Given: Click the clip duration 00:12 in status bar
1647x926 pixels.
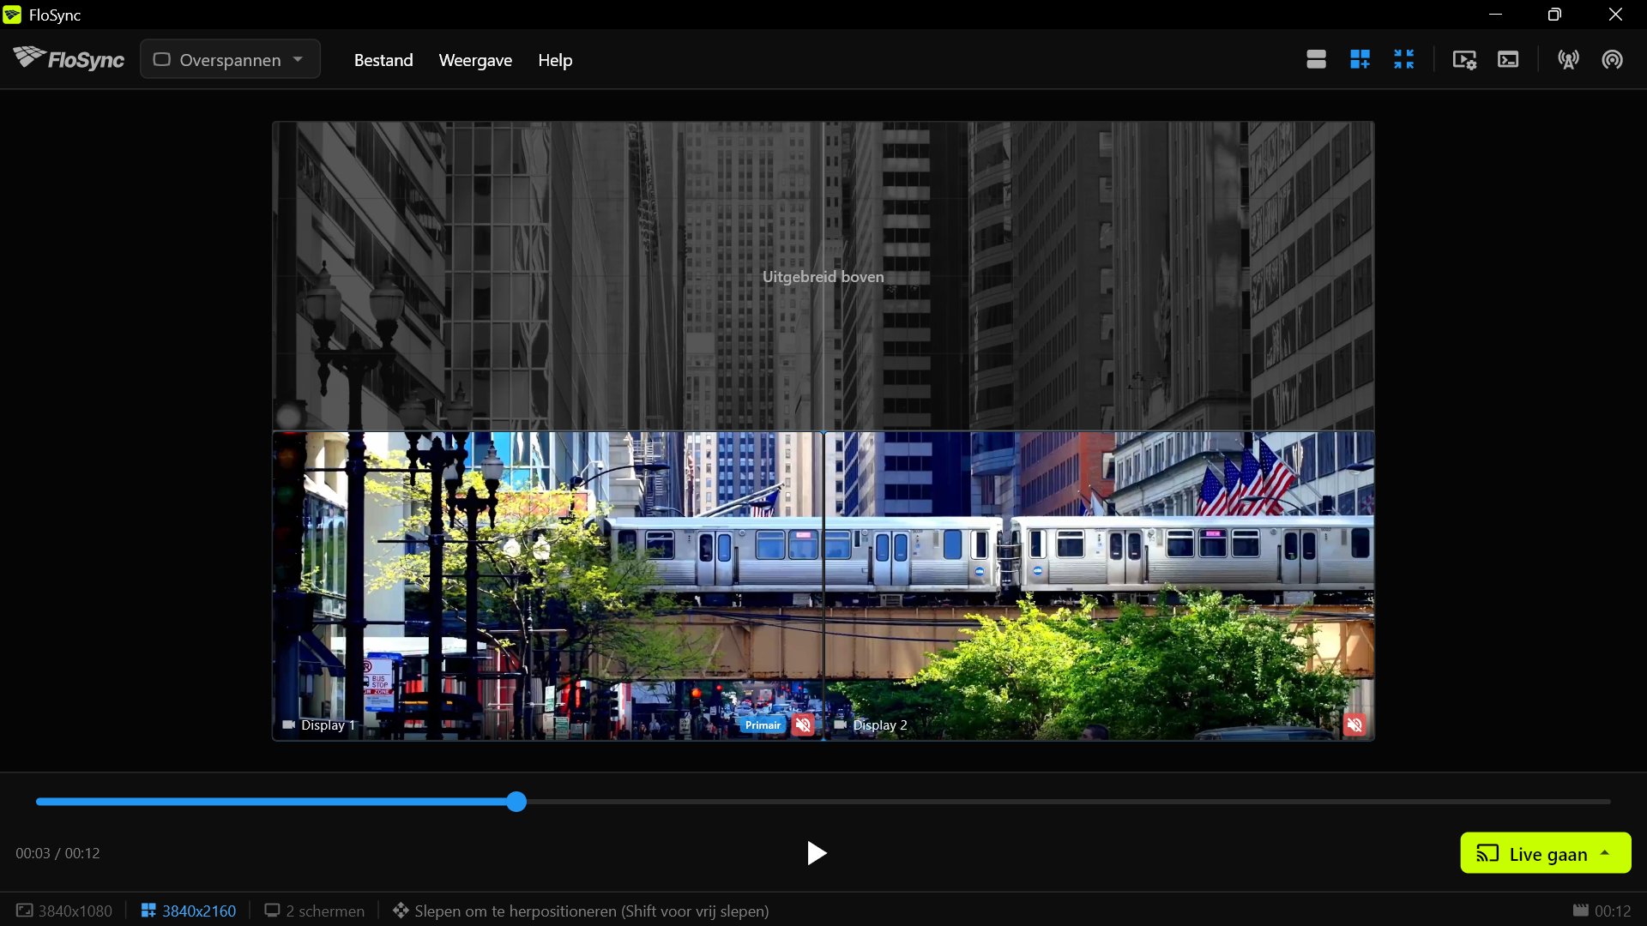Looking at the screenshot, I should (1602, 911).
